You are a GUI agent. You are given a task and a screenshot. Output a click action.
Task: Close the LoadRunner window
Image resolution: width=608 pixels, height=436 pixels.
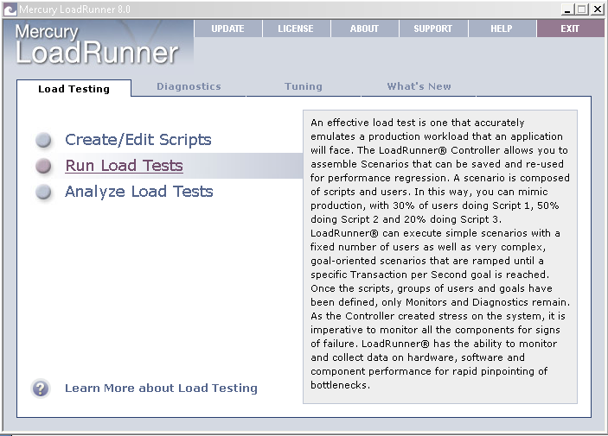(597, 9)
